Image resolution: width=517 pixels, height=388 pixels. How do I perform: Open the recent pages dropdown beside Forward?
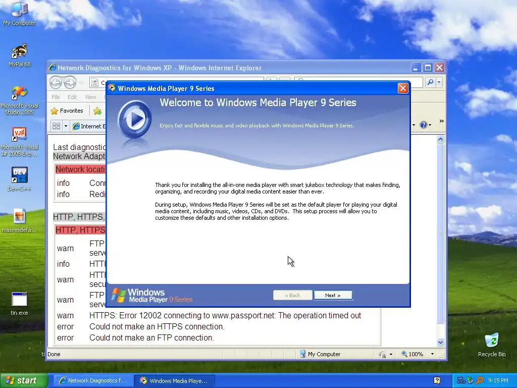[81, 82]
